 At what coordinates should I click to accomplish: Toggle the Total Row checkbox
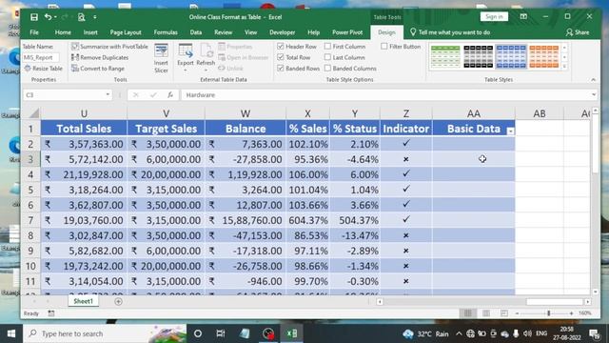pyautogui.click(x=281, y=57)
